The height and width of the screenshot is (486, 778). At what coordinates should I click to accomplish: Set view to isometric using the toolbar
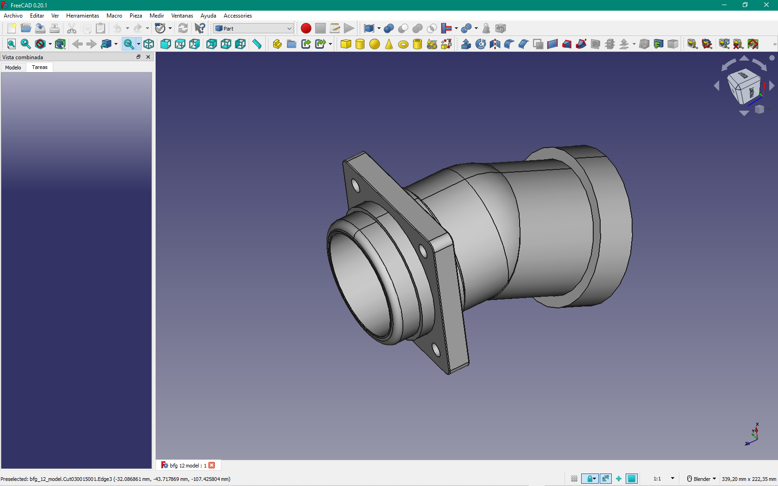149,44
